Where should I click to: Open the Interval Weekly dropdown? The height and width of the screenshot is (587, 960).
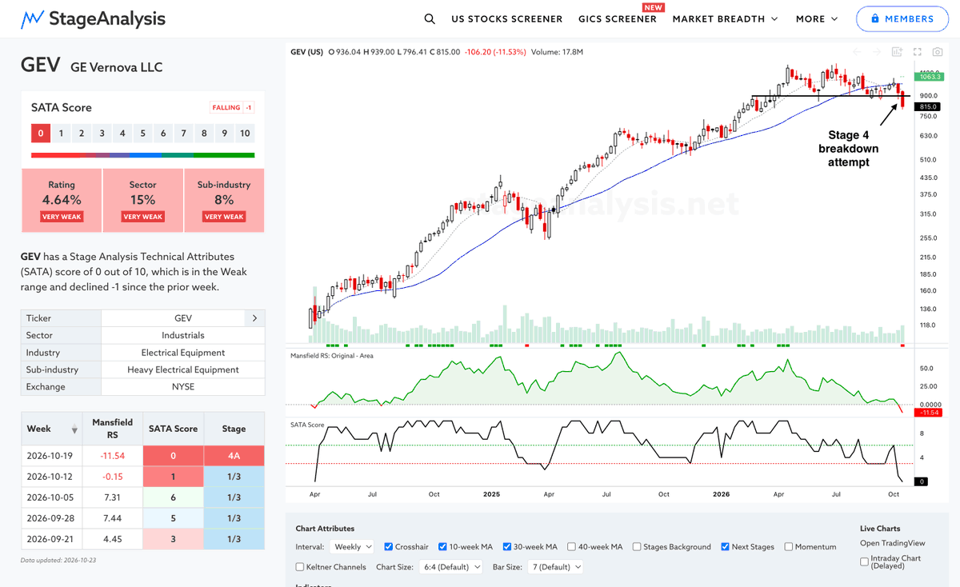pos(351,547)
